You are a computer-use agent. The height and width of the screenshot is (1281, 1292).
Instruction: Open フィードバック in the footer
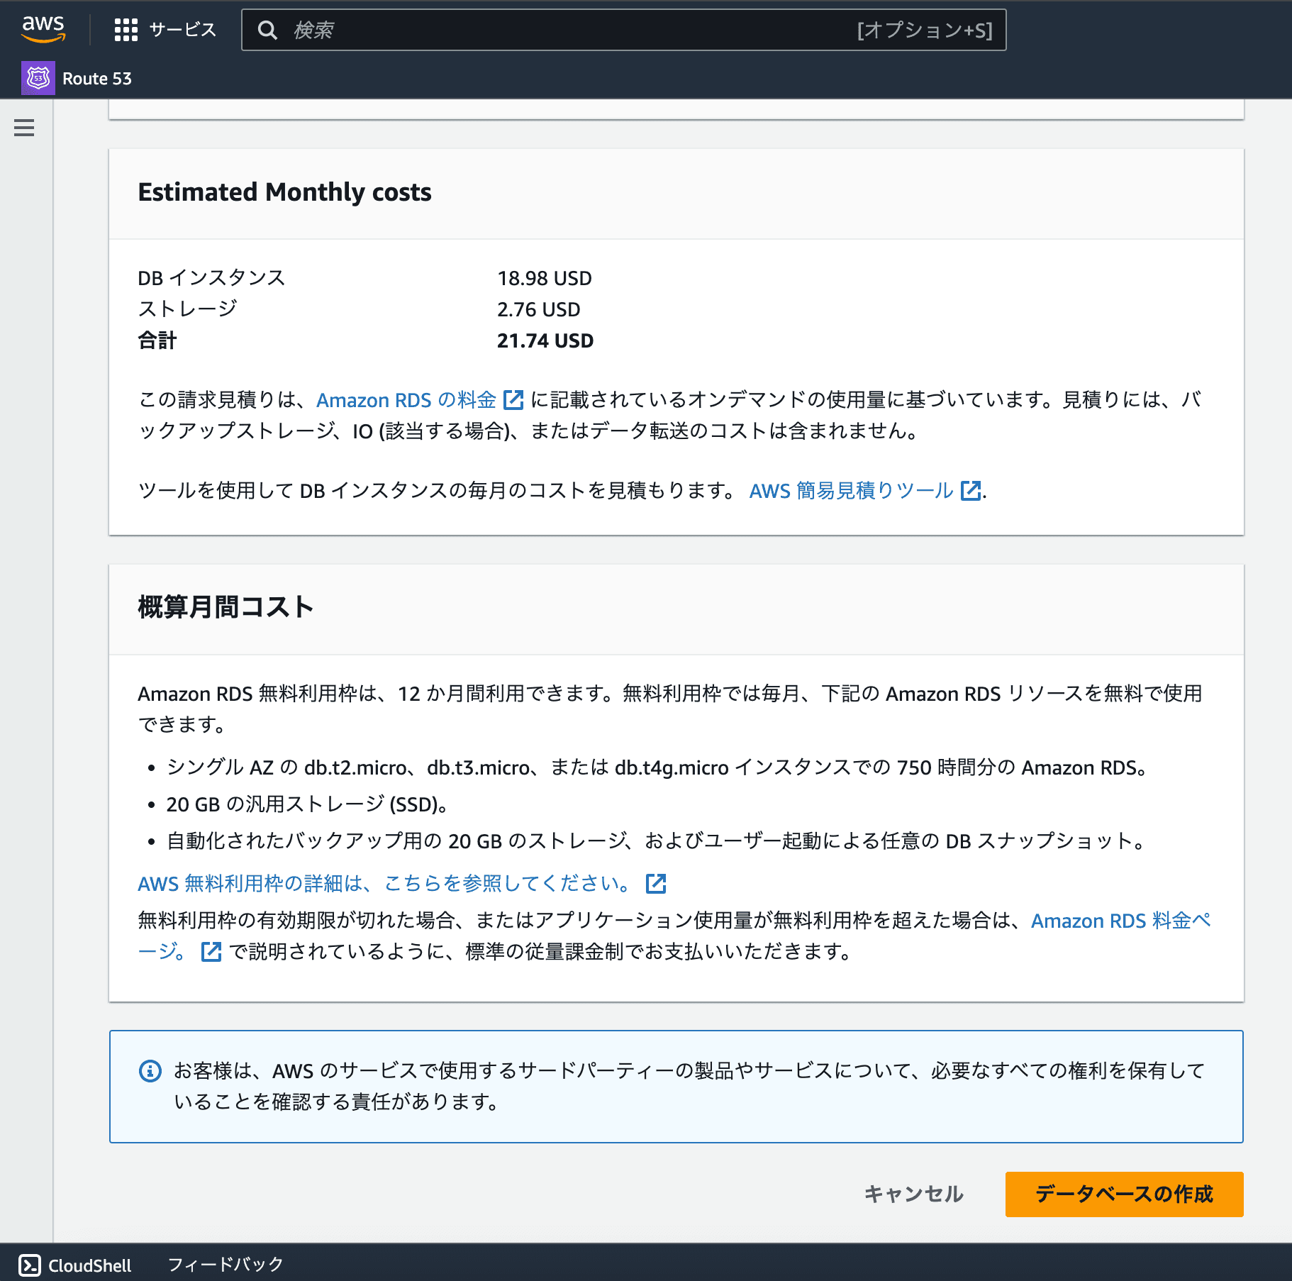(225, 1264)
